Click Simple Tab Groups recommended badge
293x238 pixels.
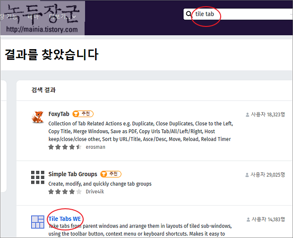(x=111, y=174)
